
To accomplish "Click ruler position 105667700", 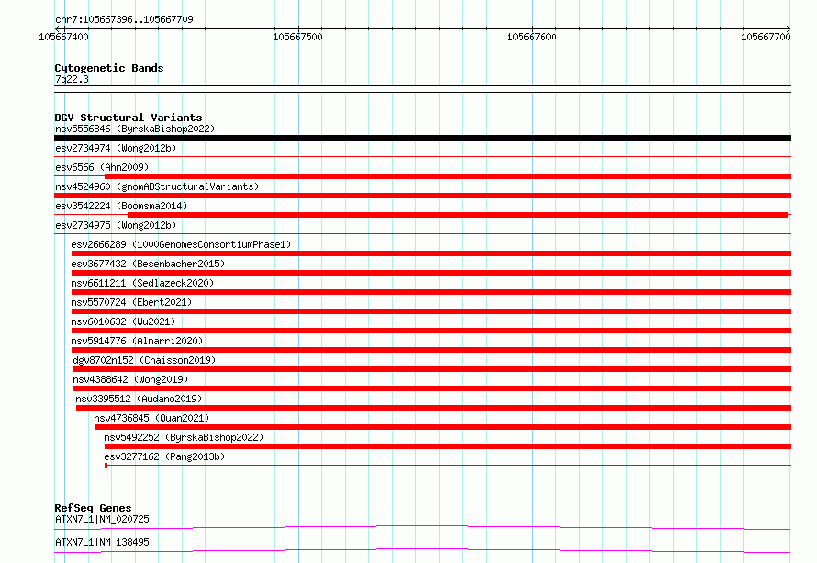I will coord(766,37).
